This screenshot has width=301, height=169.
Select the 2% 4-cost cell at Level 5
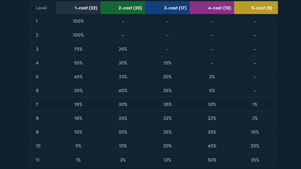tap(212, 77)
